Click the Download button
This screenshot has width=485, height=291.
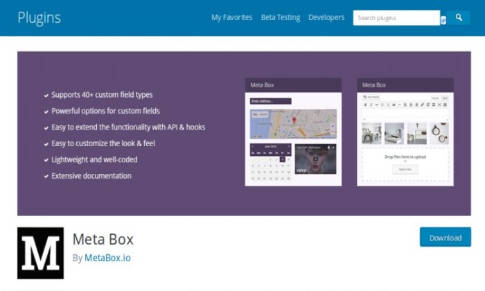446,237
